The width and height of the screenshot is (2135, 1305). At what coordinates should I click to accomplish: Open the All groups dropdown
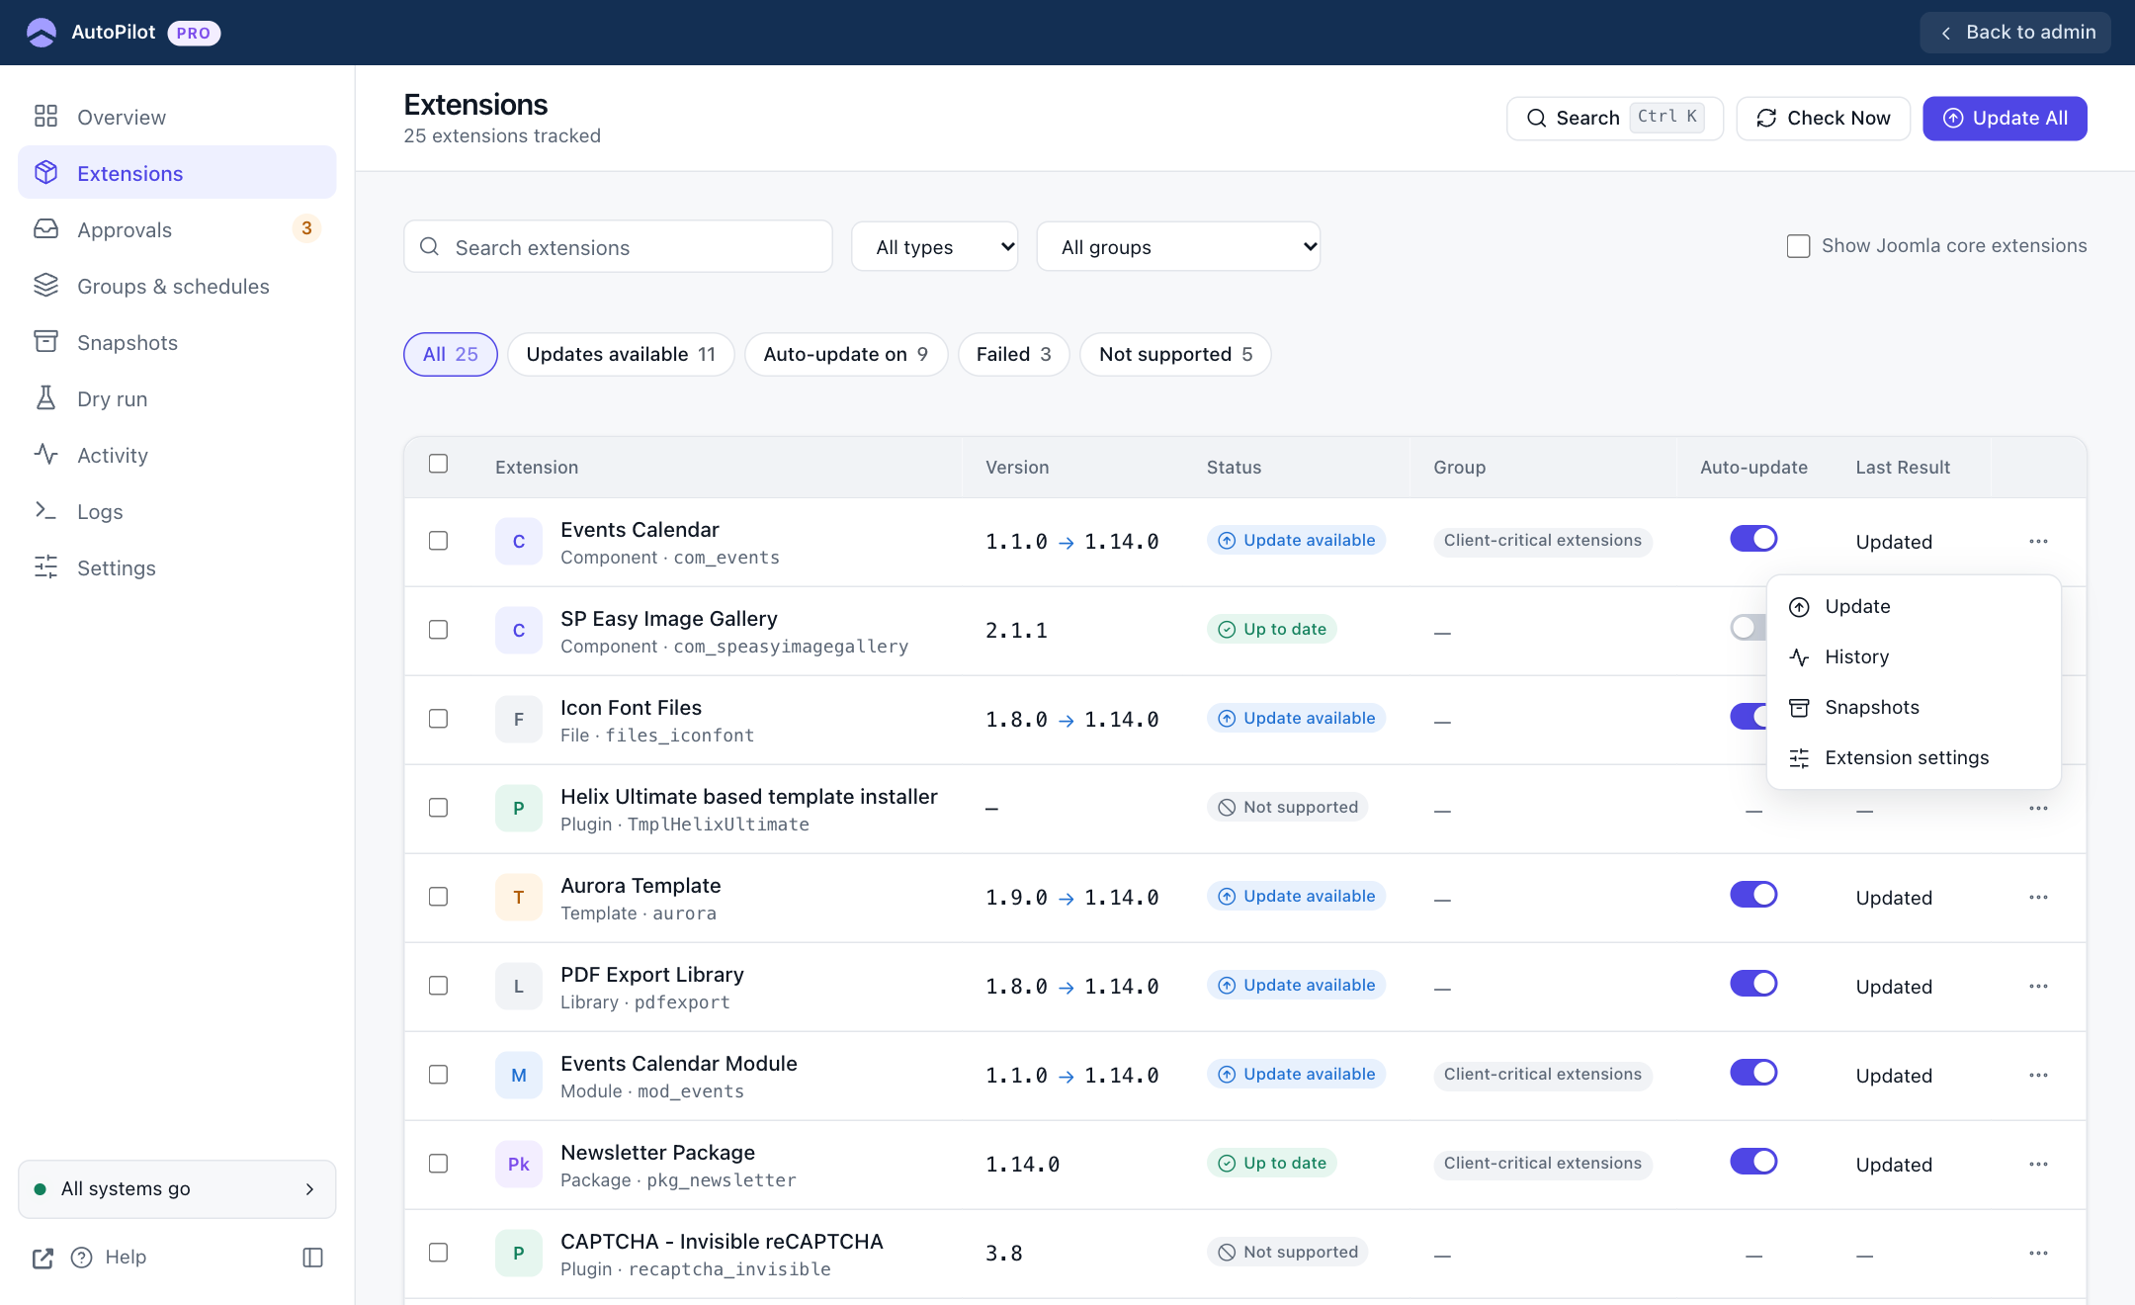point(1178,247)
